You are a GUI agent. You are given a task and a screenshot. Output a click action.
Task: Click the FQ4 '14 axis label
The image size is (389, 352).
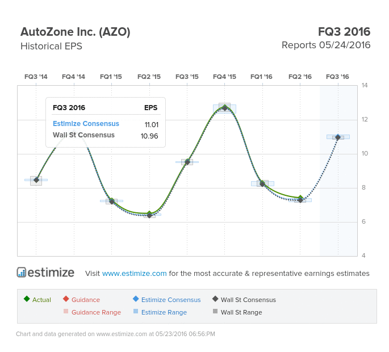73,77
